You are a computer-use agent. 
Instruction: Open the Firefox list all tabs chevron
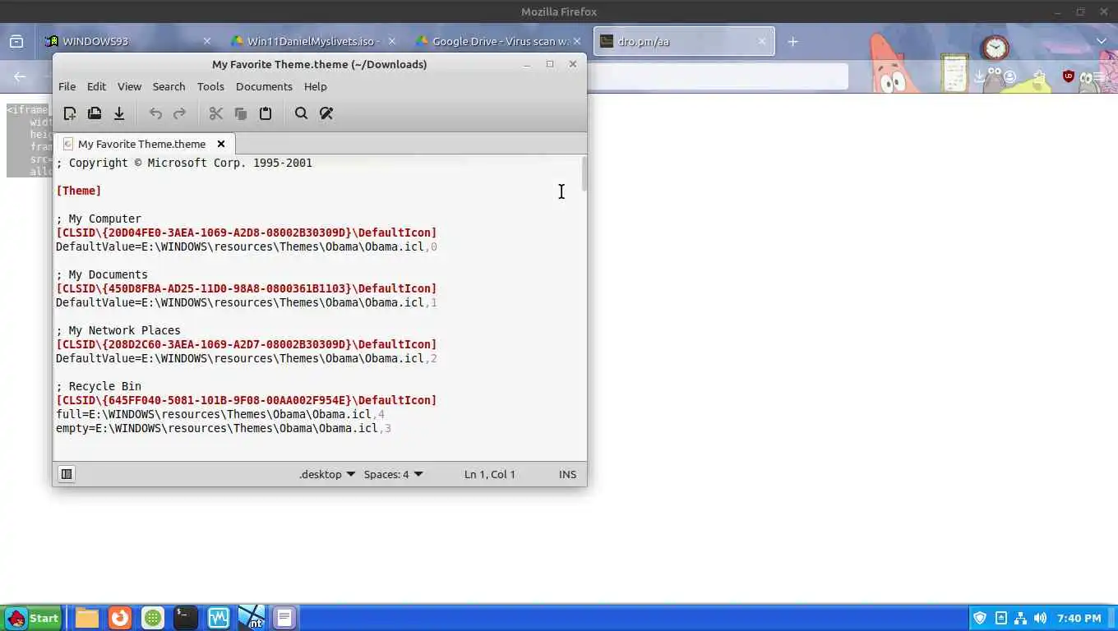click(1102, 41)
